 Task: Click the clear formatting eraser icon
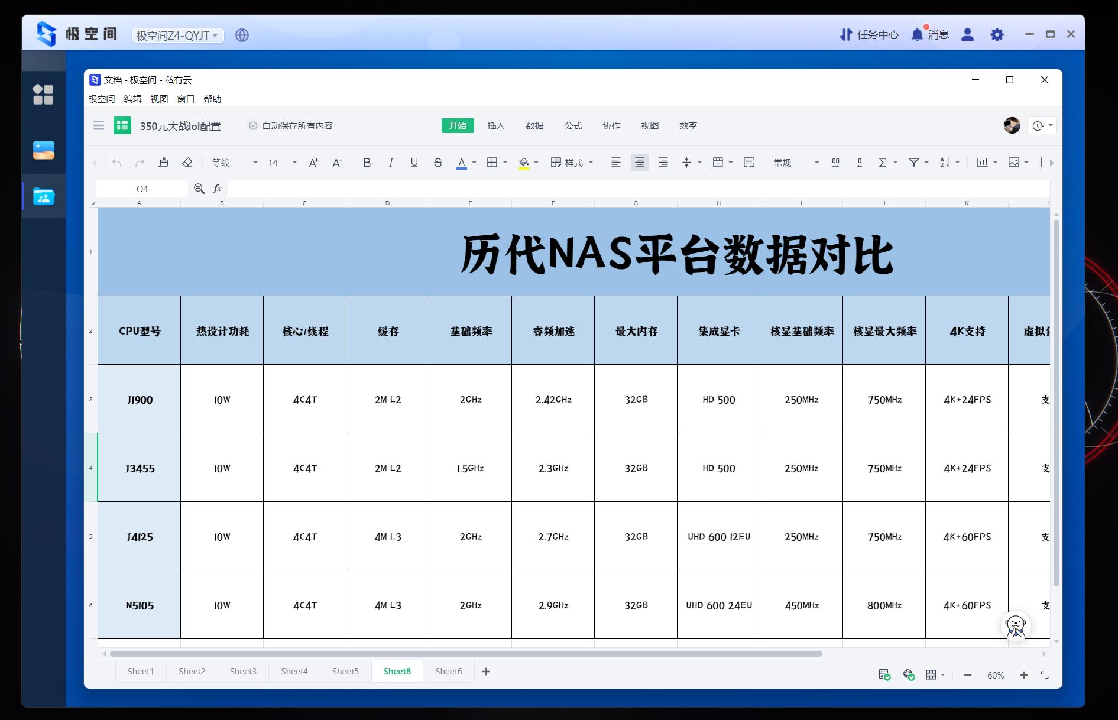pos(187,163)
